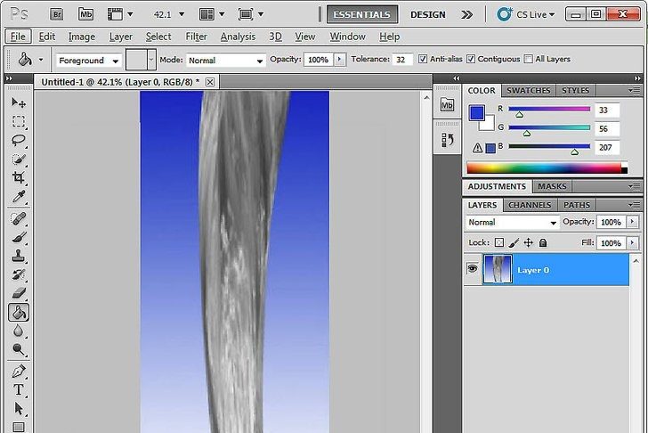Image resolution: width=648 pixels, height=433 pixels.
Task: Enable the All Layers checkbox
Action: (529, 60)
